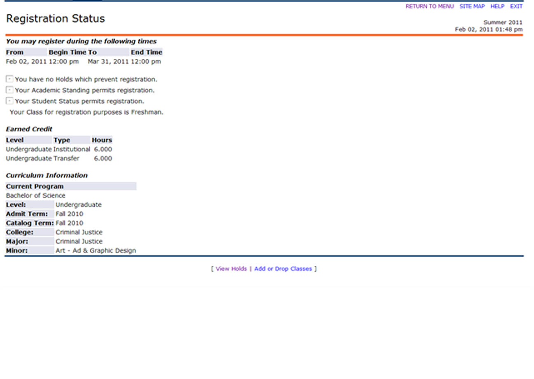Screen dimensions: 534x379
Task: Click the End Time column header
Action: click(147, 52)
